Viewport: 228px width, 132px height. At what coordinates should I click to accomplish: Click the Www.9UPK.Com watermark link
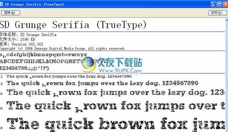click(x=120, y=71)
